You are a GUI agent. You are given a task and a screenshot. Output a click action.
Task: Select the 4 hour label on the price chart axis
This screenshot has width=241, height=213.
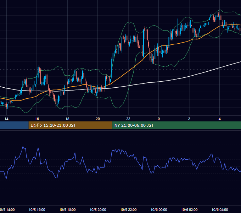click(220, 119)
